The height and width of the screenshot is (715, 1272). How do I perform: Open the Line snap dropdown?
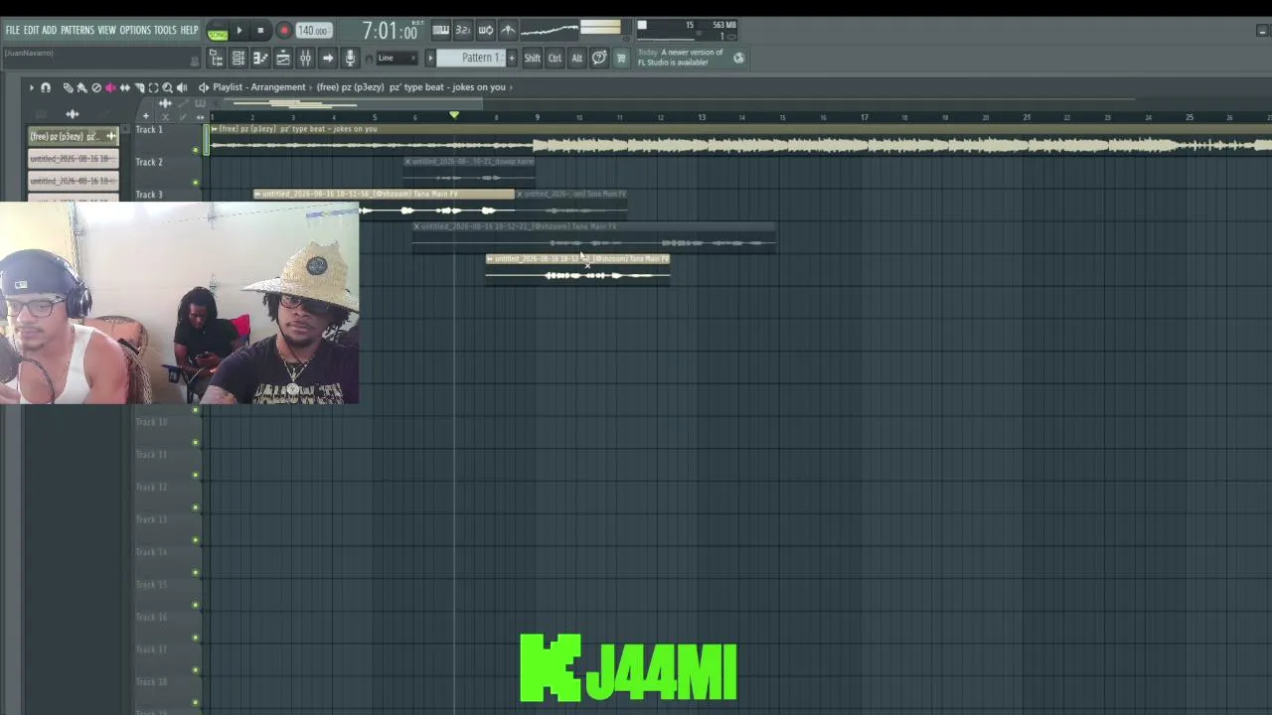[397, 58]
